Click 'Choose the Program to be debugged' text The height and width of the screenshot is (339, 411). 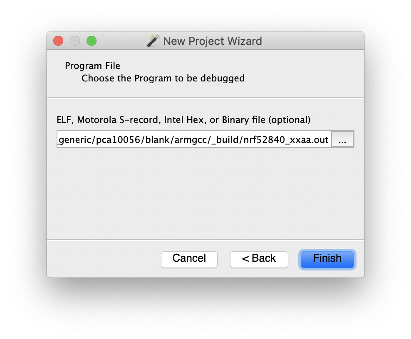point(163,78)
